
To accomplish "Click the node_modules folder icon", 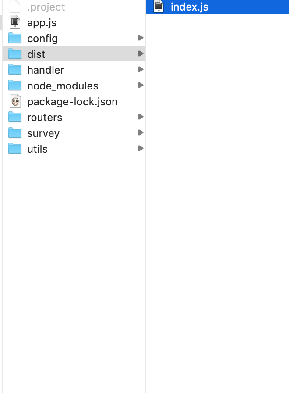I will pyautogui.click(x=15, y=86).
